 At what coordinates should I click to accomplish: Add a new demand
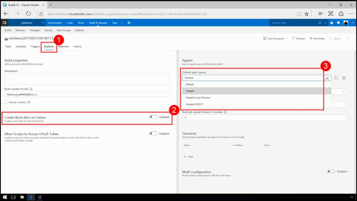(189, 157)
